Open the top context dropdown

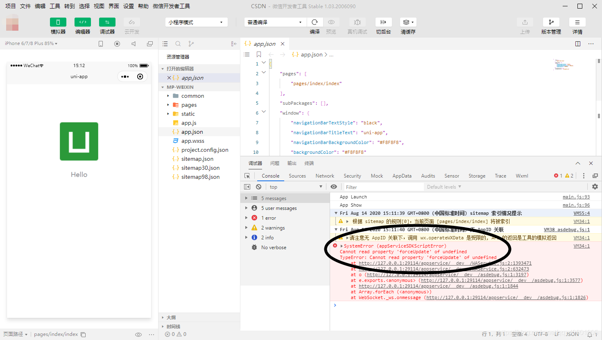pyautogui.click(x=296, y=187)
